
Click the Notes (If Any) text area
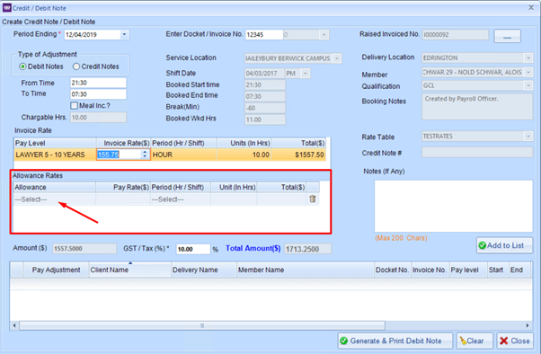453,206
